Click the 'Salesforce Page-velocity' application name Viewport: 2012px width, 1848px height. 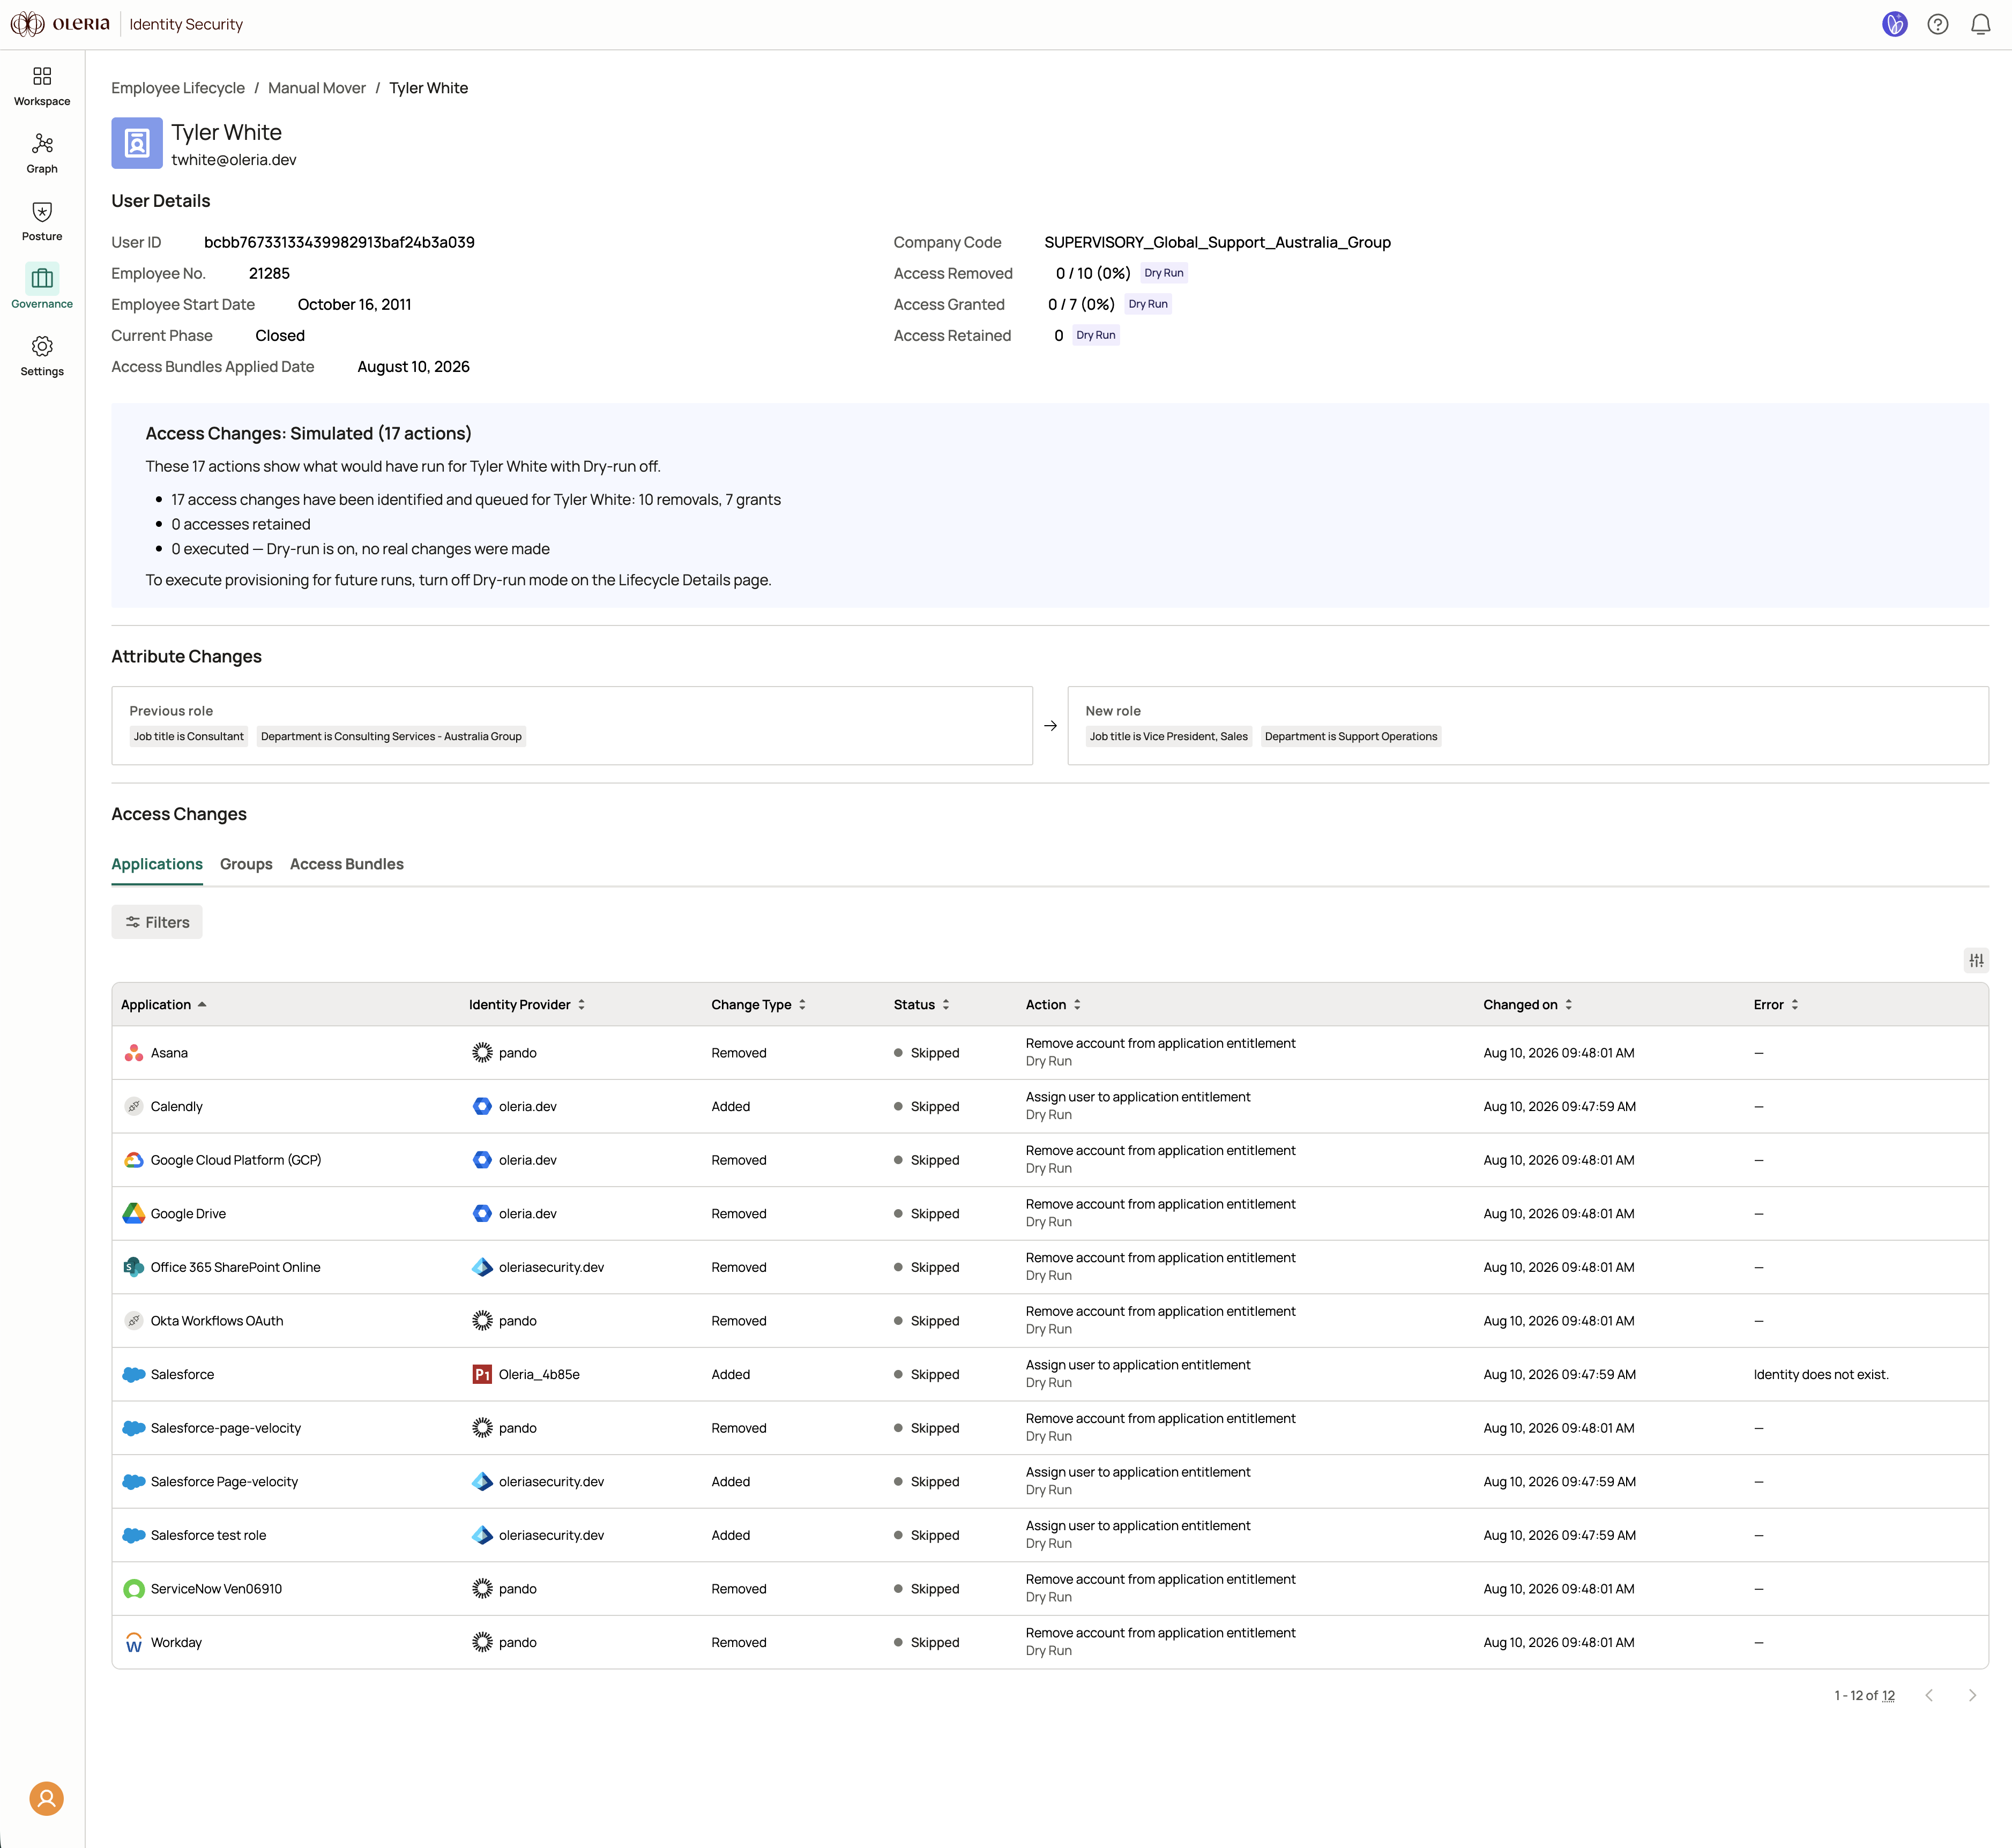(224, 1481)
